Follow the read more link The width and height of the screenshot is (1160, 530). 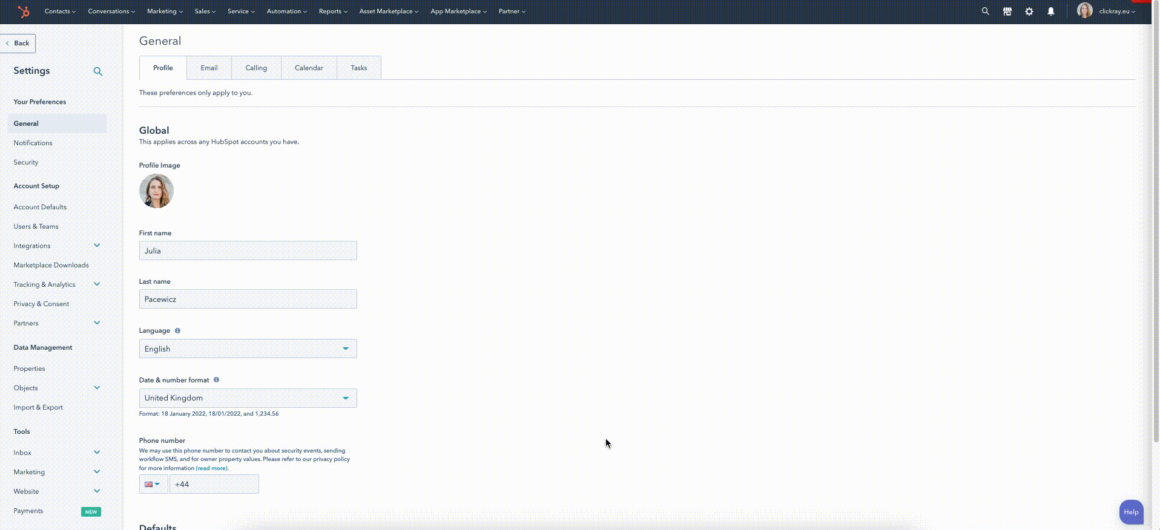coord(212,468)
